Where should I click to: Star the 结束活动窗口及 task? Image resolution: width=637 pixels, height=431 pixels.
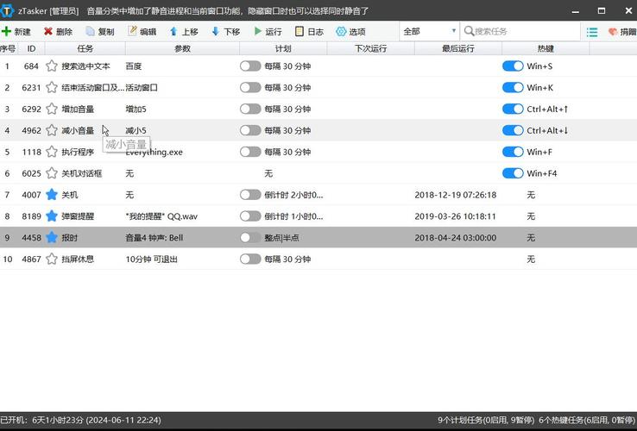pos(52,87)
